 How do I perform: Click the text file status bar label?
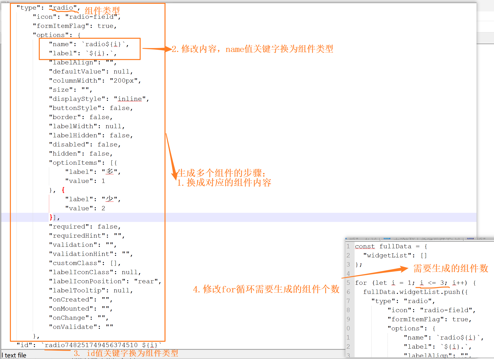click(x=15, y=355)
